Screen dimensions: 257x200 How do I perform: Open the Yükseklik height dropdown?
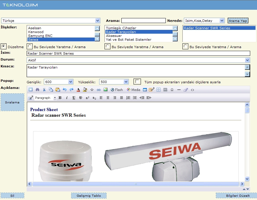click(126, 82)
